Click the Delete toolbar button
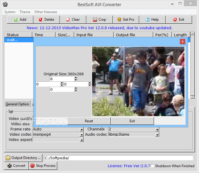The height and width of the screenshot is (173, 199). (x=46, y=20)
